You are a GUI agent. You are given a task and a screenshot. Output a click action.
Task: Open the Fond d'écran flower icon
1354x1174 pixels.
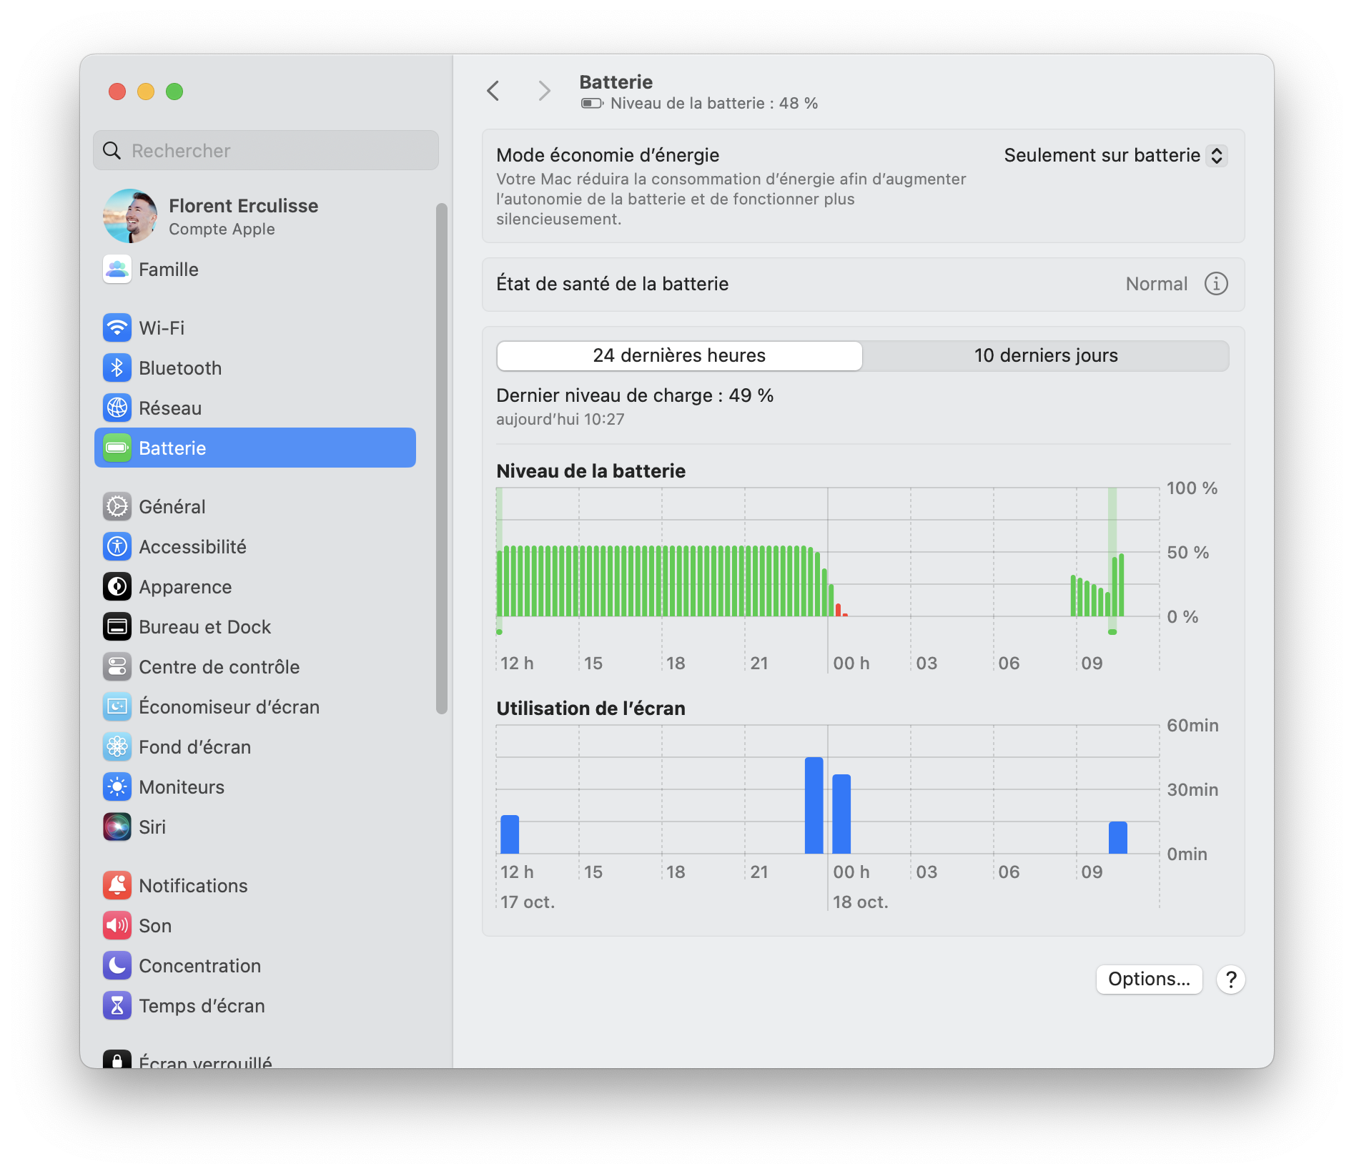[x=117, y=747]
